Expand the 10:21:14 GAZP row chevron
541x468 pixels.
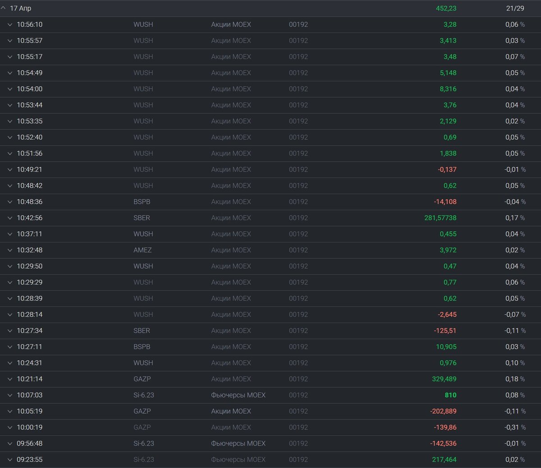10,379
